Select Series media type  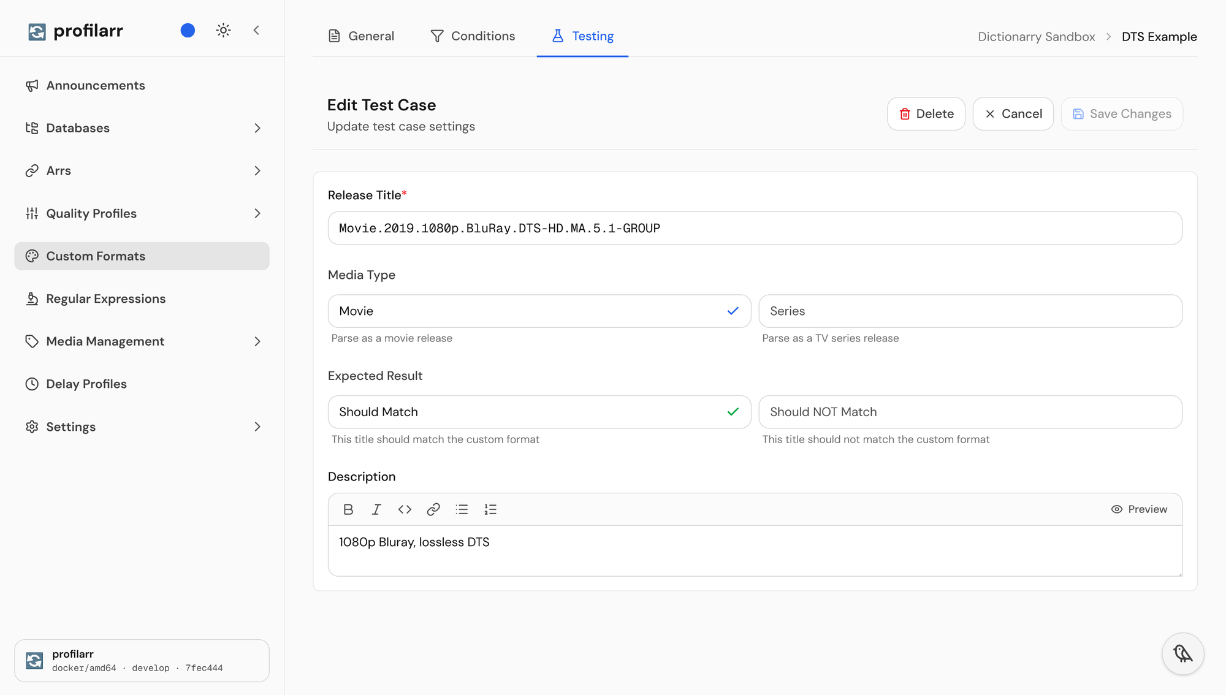click(x=970, y=311)
